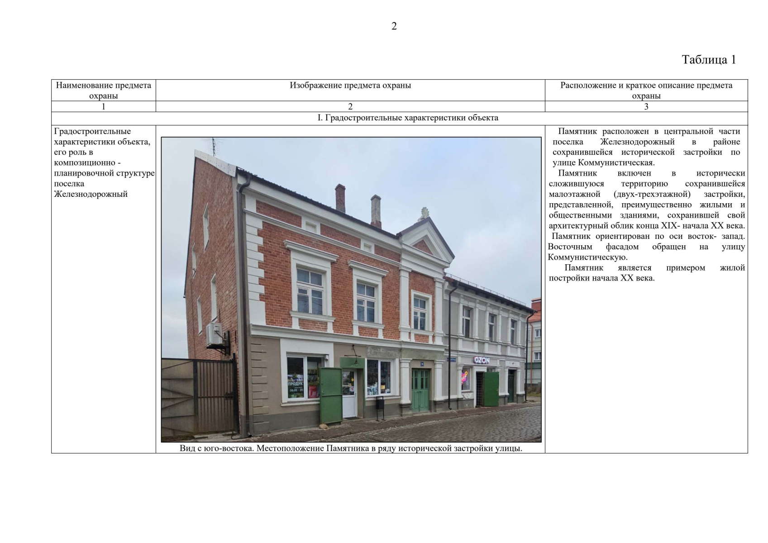Click header 'Расположение и краткое описание предмета охраны'
The width and height of the screenshot is (768, 543).
pos(646,90)
